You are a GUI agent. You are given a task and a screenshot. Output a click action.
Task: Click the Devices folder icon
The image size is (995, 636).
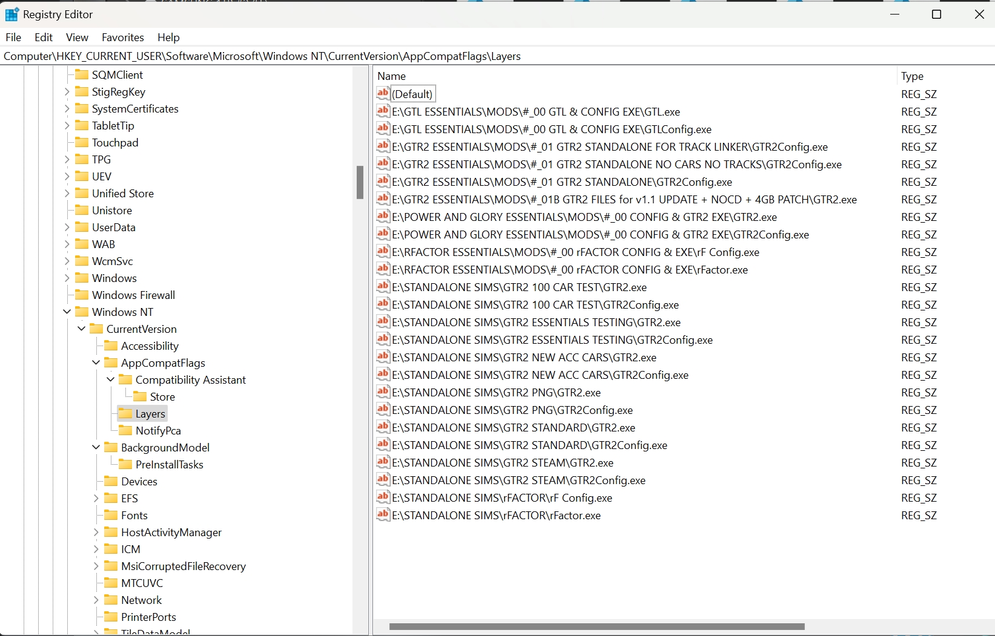point(111,481)
